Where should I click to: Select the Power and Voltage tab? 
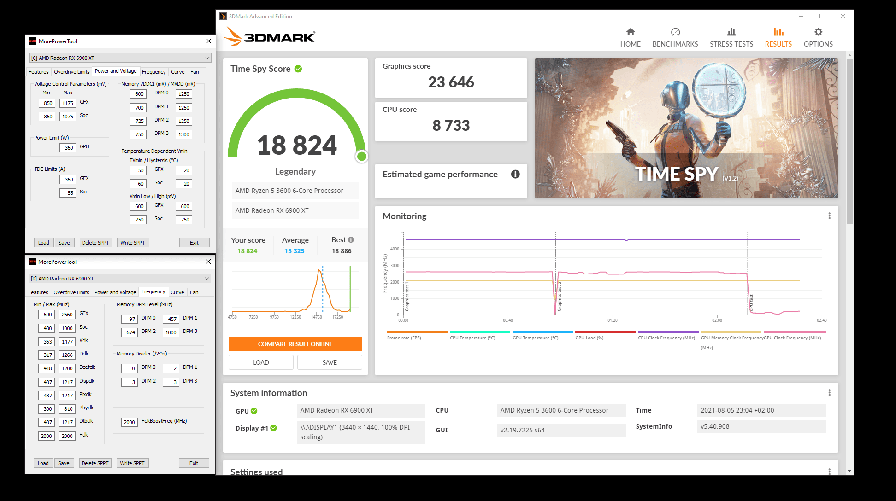tap(116, 71)
